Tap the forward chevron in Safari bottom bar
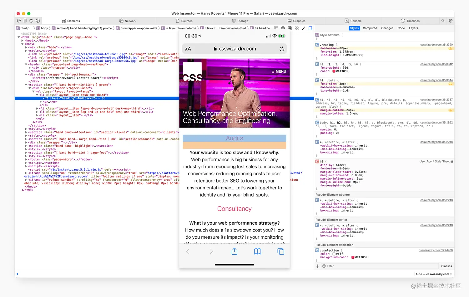 (211, 251)
